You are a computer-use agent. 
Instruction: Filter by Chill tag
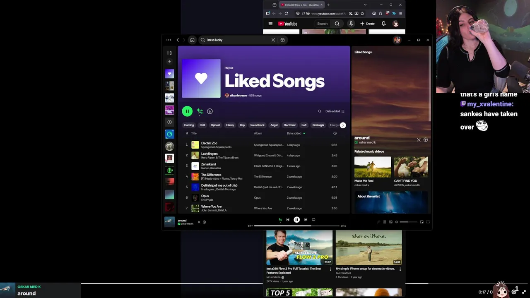tap(202, 125)
